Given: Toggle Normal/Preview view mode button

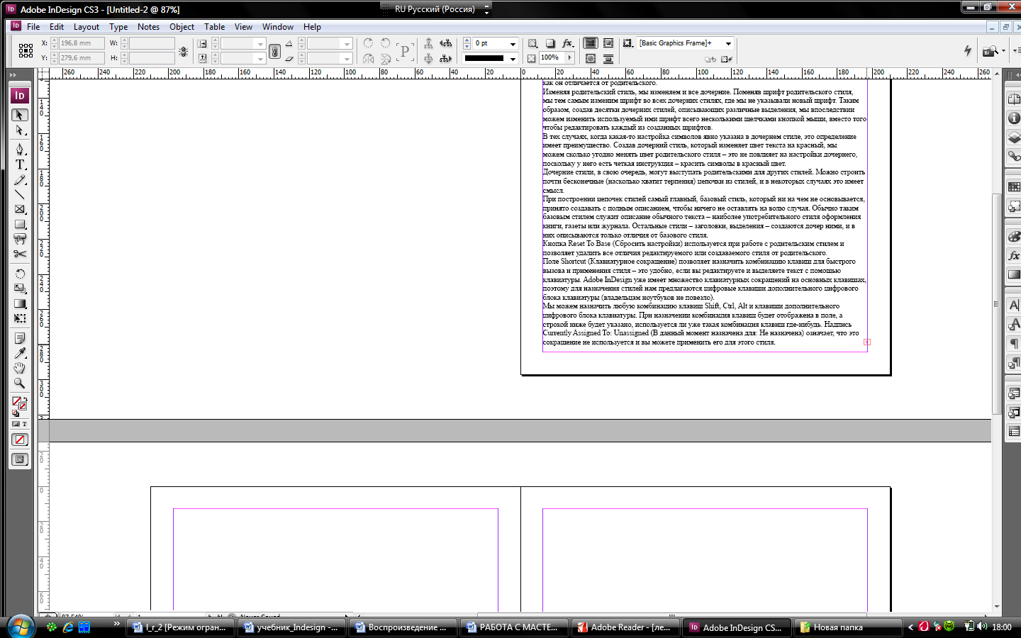Looking at the screenshot, I should pyautogui.click(x=20, y=459).
